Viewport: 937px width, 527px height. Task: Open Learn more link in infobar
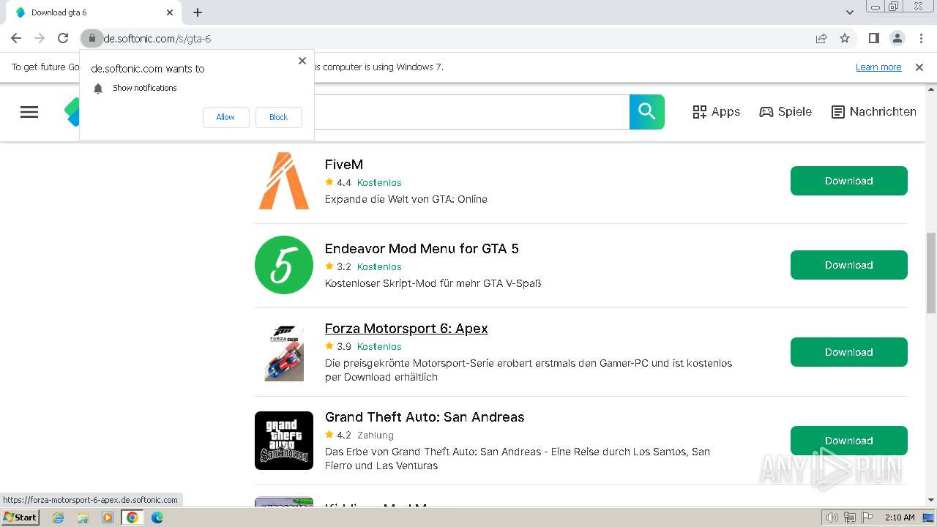(878, 67)
